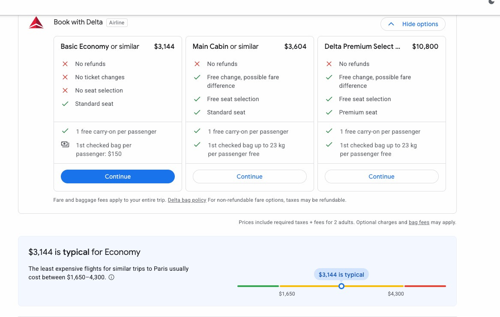Click green check beside Premium Select 'Free seat selection'
500x317 pixels.
(x=329, y=99)
